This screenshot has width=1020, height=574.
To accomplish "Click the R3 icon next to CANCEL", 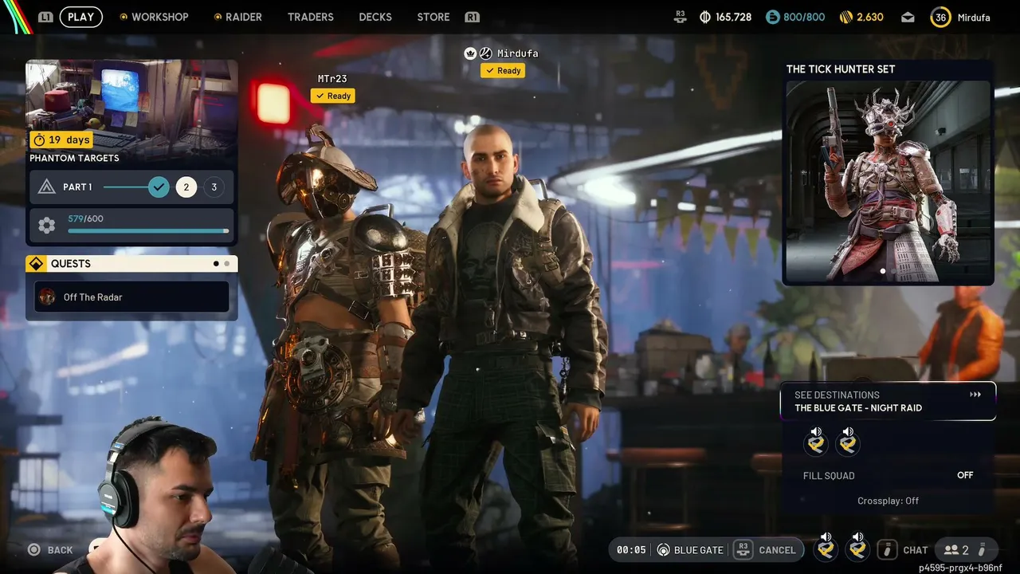I will 743,549.
